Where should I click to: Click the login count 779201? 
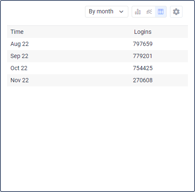click(x=142, y=56)
